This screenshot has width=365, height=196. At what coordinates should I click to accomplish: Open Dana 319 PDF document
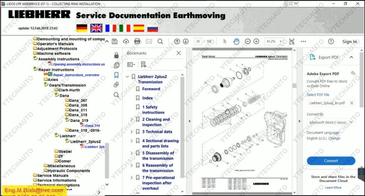coord(92,126)
